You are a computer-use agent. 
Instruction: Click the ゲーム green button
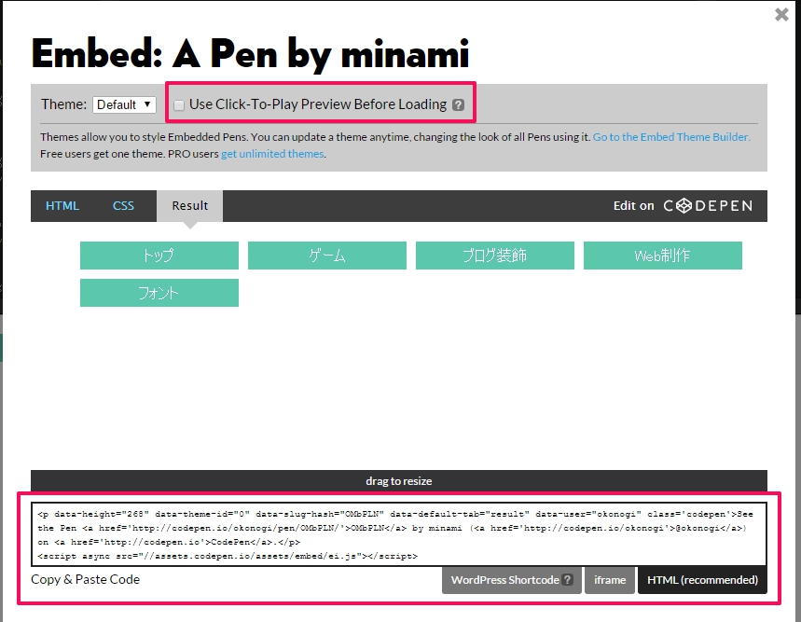click(x=327, y=256)
